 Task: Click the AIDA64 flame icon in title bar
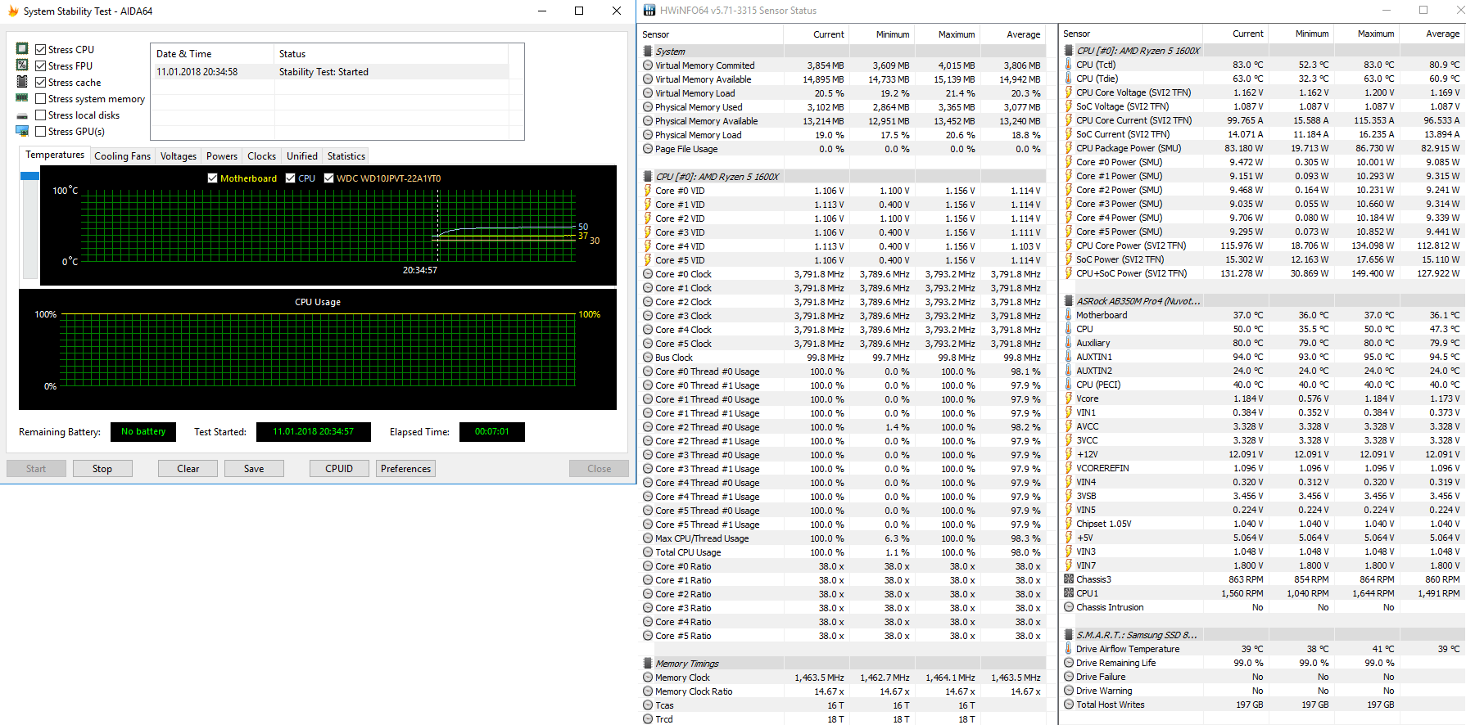(x=12, y=11)
